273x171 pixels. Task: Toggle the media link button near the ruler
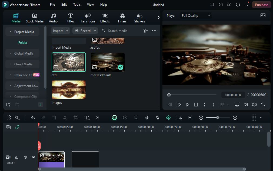18,127
